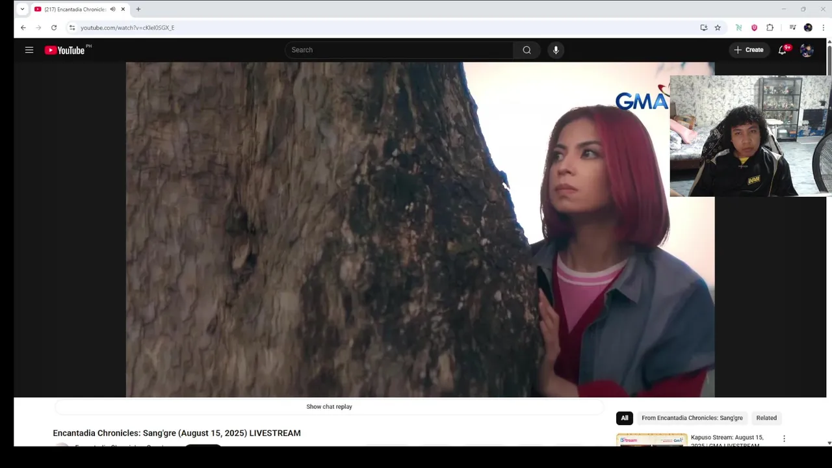The height and width of the screenshot is (468, 832).
Task: Reload the current page
Action: coord(54,27)
